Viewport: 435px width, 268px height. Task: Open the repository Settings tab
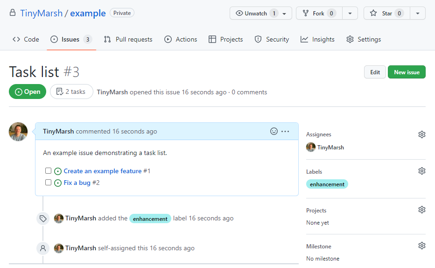click(364, 39)
